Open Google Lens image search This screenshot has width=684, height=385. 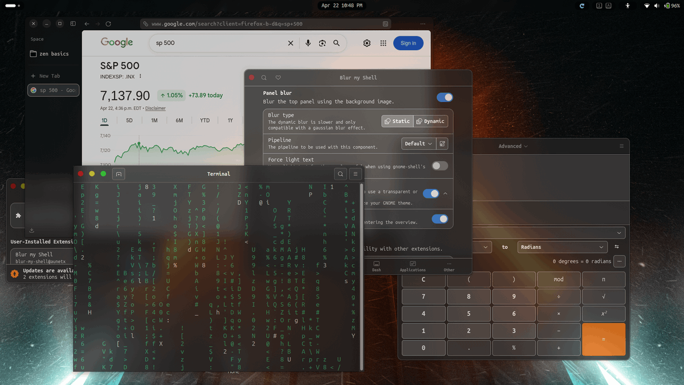pyautogui.click(x=322, y=43)
